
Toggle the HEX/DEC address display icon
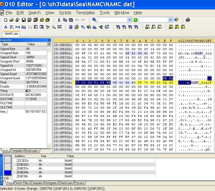click(11, 27)
